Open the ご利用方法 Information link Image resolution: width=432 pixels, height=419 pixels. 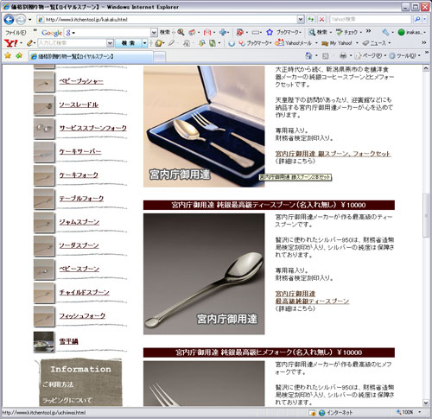(58, 384)
